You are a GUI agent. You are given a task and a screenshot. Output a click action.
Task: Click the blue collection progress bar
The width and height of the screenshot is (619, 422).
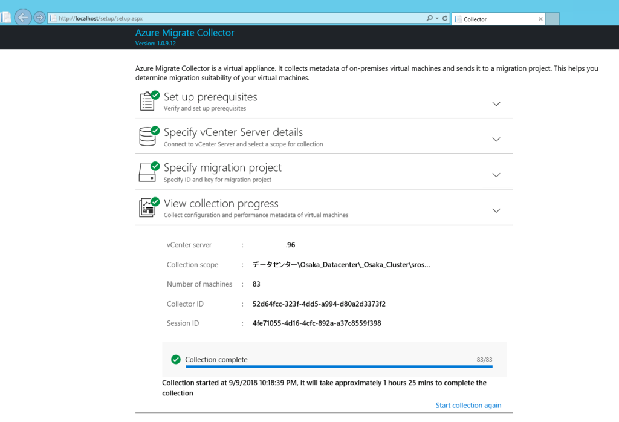[339, 366]
